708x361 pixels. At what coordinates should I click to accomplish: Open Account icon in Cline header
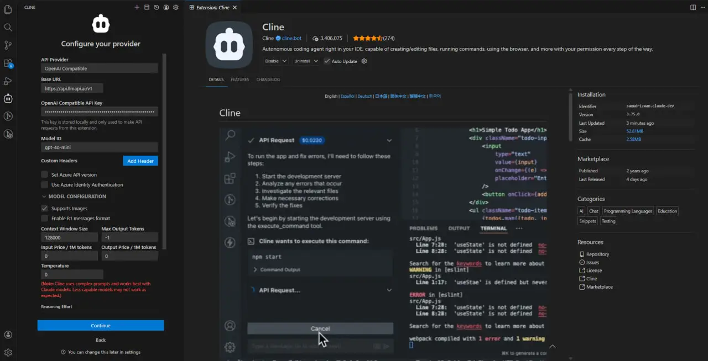click(166, 7)
